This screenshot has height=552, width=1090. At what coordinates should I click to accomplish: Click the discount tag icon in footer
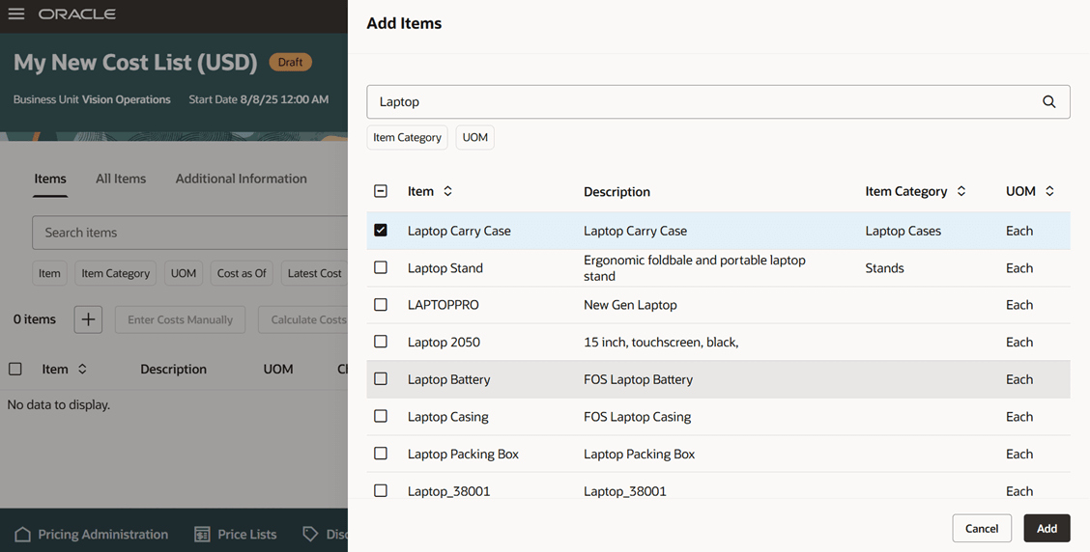(310, 534)
